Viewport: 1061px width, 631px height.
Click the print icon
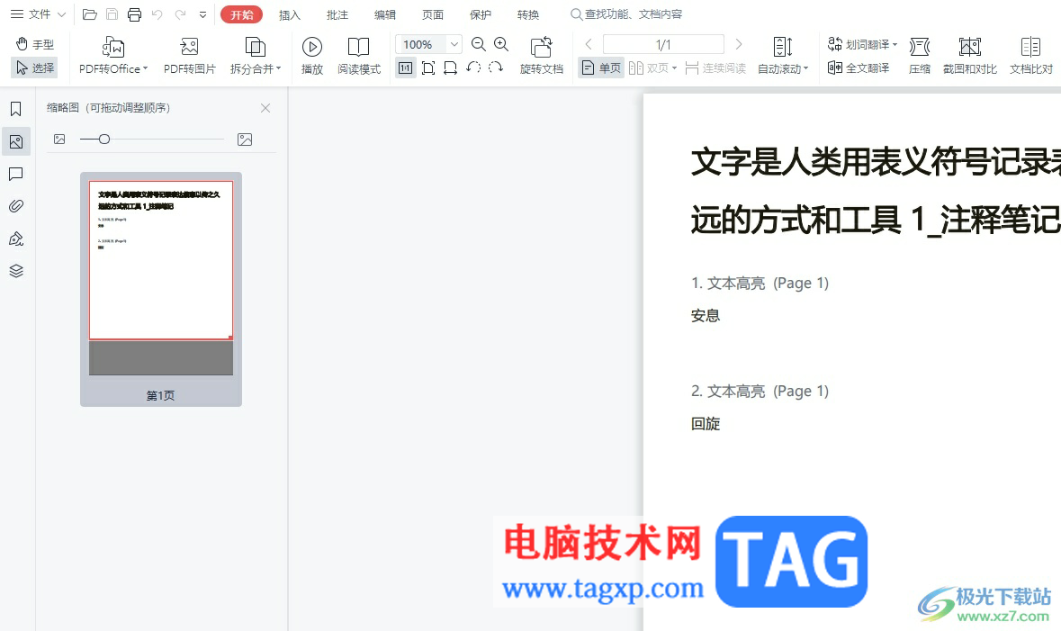(135, 14)
